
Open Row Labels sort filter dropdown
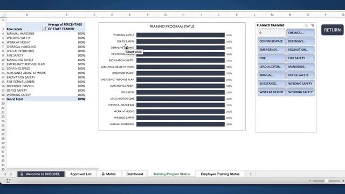click(45, 29)
